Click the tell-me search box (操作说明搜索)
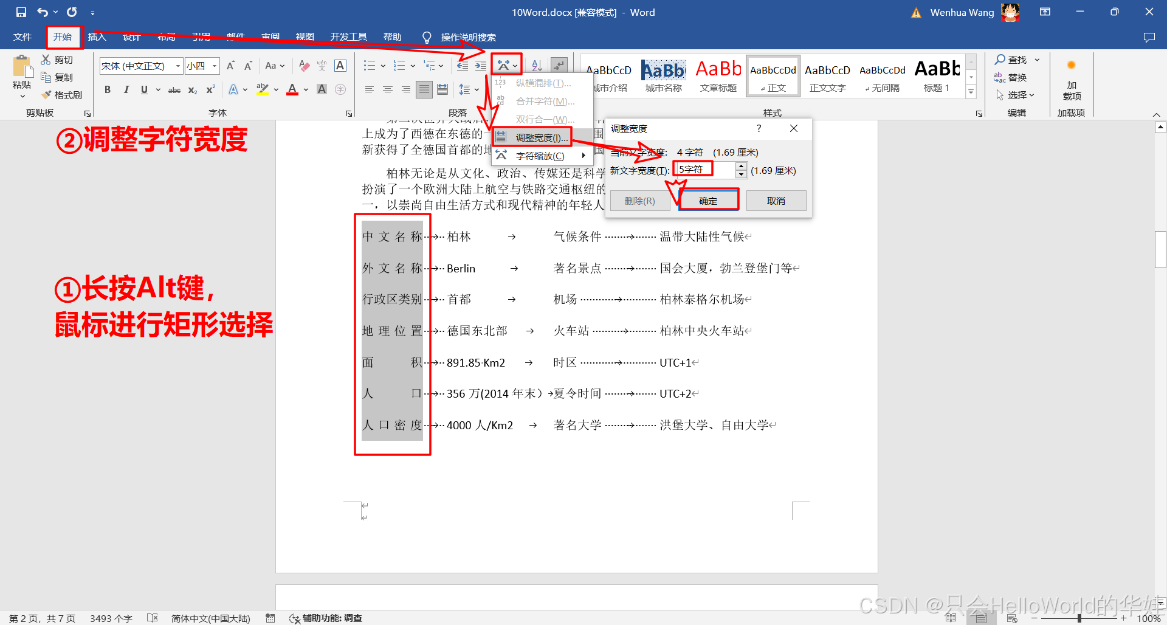Image resolution: width=1167 pixels, height=625 pixels. (468, 37)
